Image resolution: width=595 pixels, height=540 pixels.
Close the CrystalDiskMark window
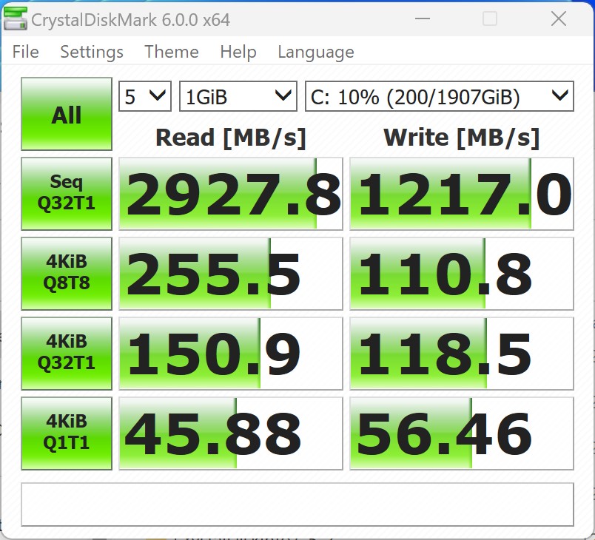tap(559, 18)
